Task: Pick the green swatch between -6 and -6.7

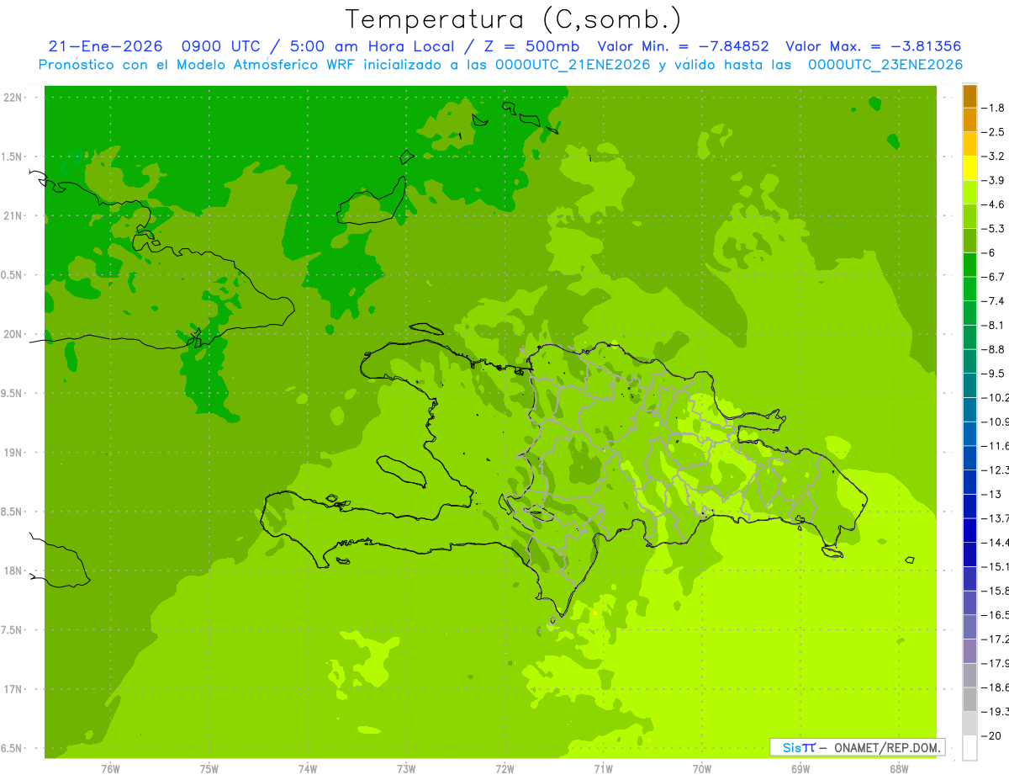Action: (969, 265)
